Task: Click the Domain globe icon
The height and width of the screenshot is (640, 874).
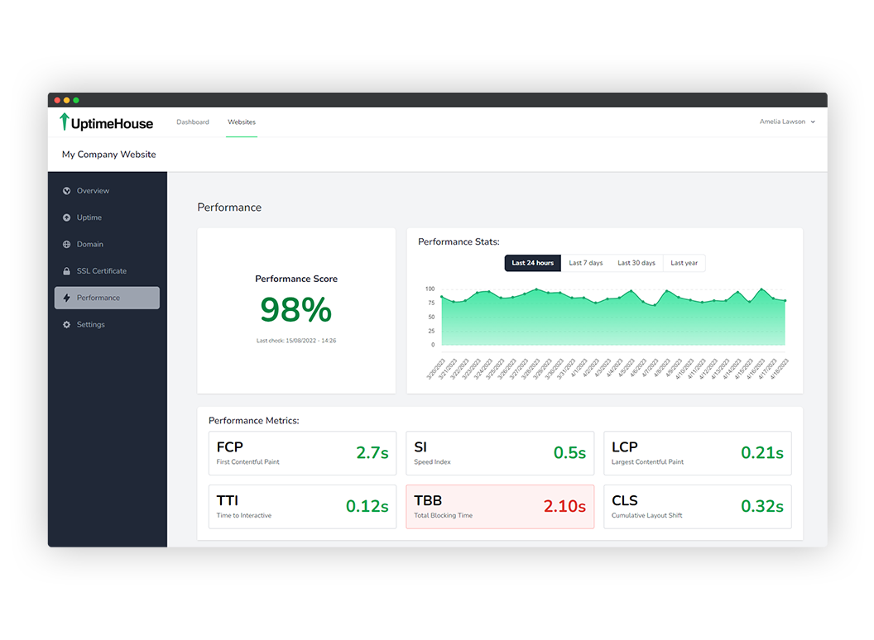Action: 67,245
